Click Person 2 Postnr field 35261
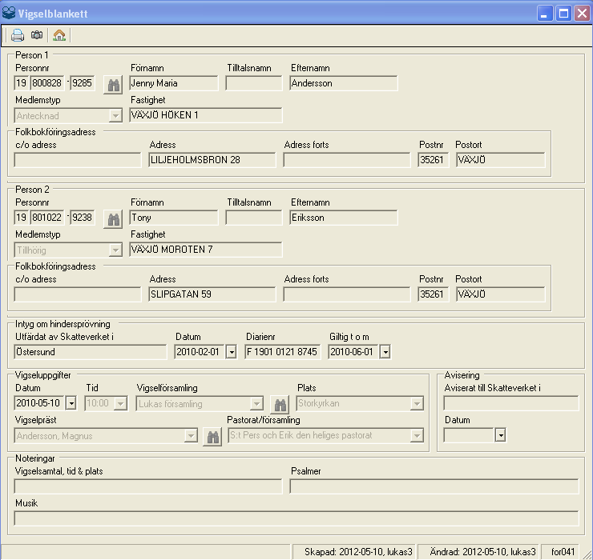This screenshot has width=593, height=560. tap(433, 294)
